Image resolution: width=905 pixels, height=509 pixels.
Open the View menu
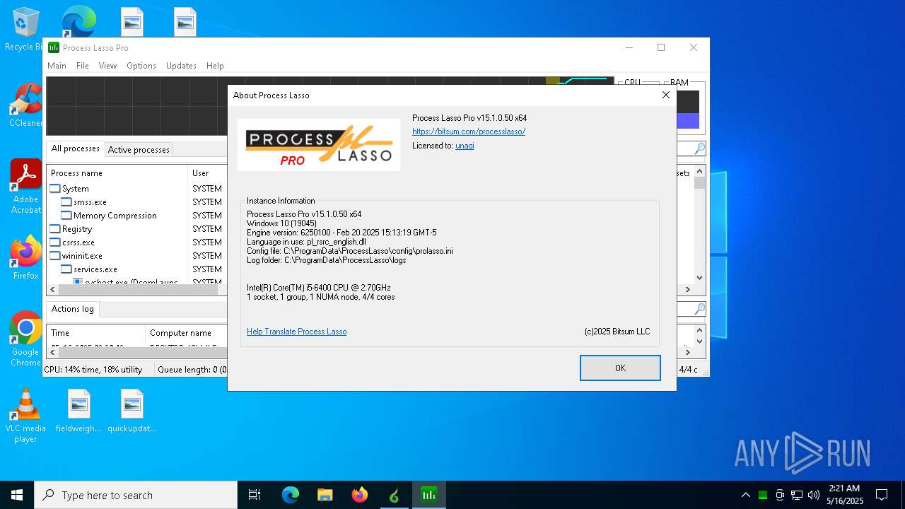coord(107,66)
